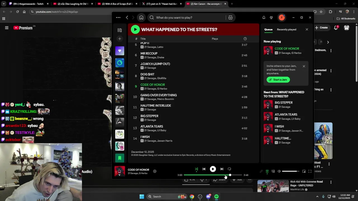Sort tracks by duration clock icon
The height and width of the screenshot is (201, 358).
[x=245, y=39]
